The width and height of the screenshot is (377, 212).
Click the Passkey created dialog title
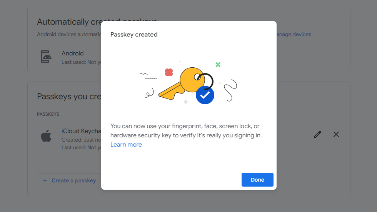click(x=134, y=35)
